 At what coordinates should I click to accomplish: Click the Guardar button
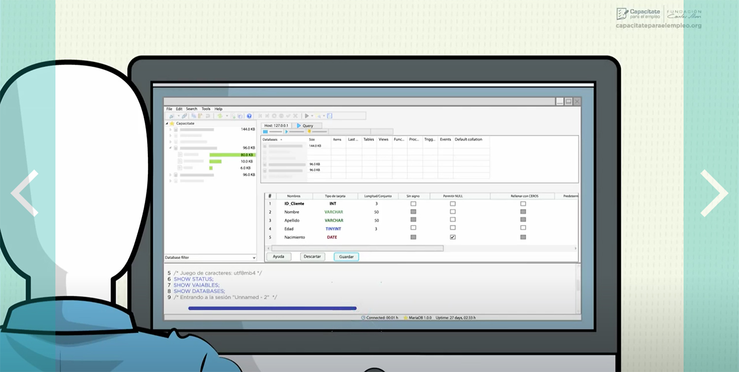click(x=346, y=257)
